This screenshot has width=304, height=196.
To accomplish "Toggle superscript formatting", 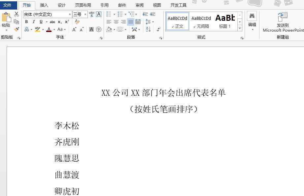I will coord(67,22).
